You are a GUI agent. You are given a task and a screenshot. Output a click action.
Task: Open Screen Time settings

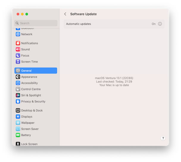click(x=36, y=62)
